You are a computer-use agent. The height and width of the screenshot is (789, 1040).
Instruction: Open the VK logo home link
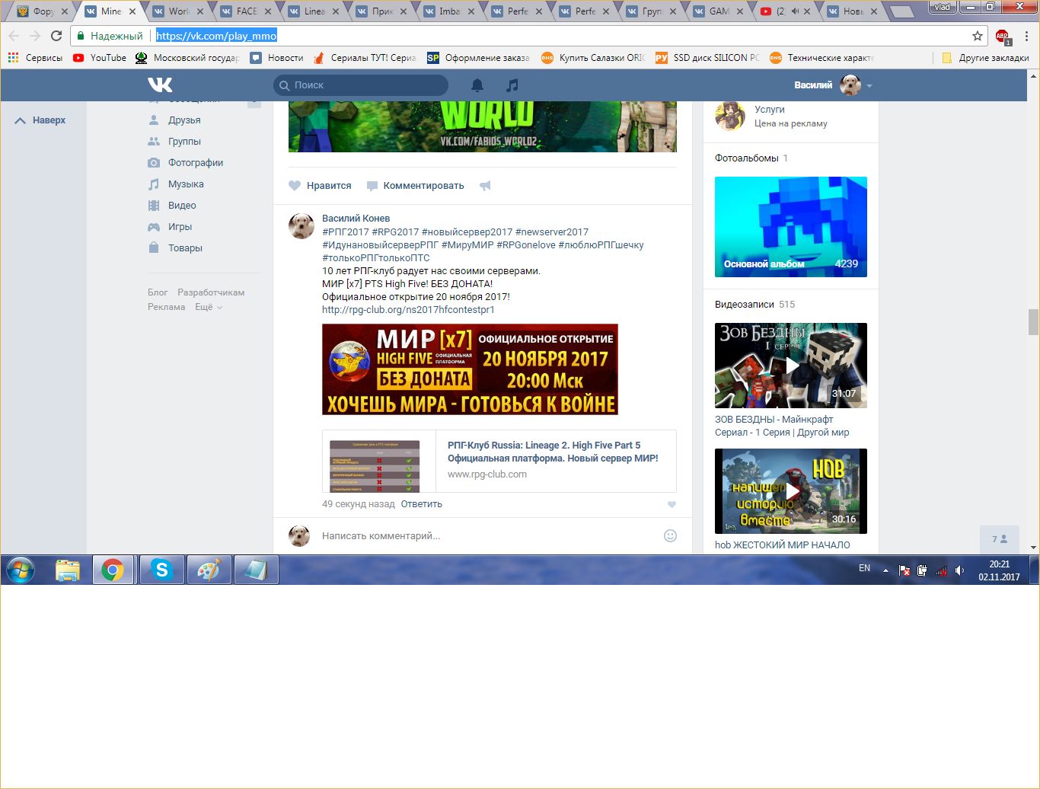(160, 85)
